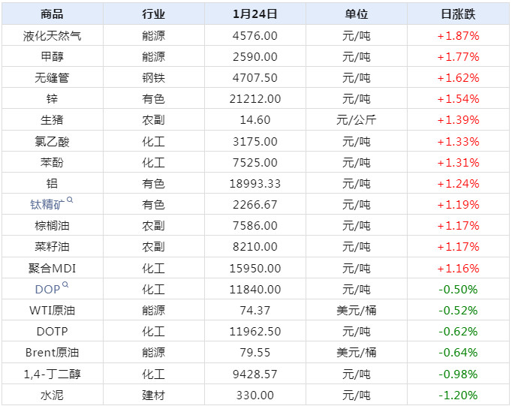Click the 锌 price 21212.00
Image resolution: width=512 pixels, height=406 pixels.
255,98
